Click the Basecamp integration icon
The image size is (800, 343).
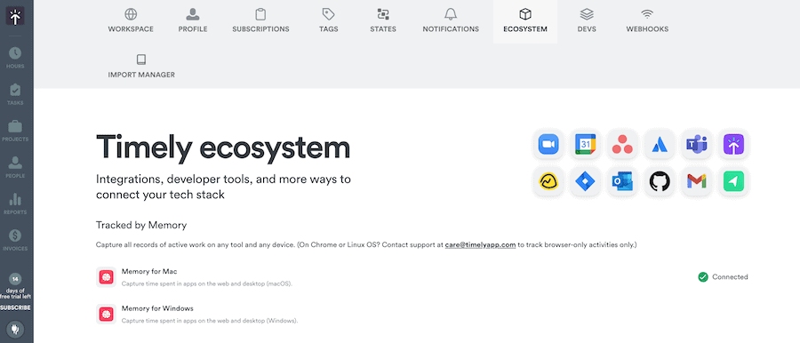click(x=548, y=181)
